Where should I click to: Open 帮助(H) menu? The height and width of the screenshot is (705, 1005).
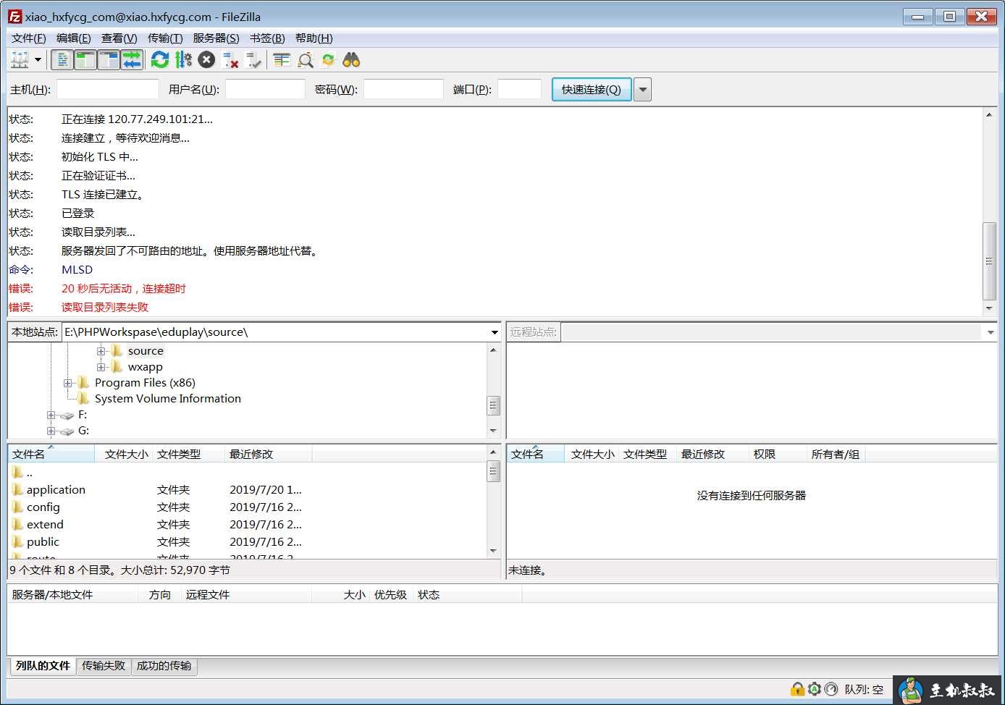coord(314,38)
